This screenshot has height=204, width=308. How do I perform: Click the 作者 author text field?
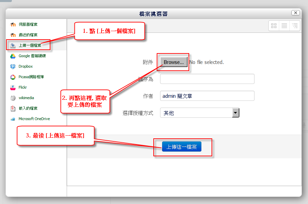click(207, 96)
